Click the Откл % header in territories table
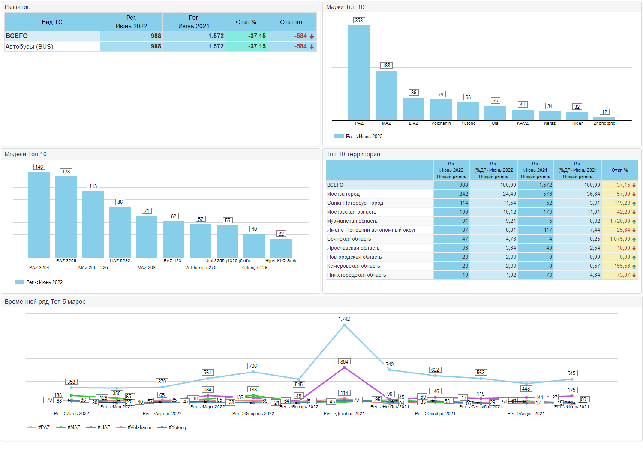 [619, 170]
